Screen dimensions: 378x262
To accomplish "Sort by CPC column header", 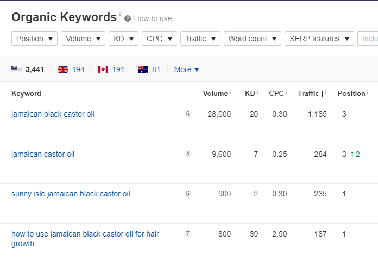I will pyautogui.click(x=276, y=93).
